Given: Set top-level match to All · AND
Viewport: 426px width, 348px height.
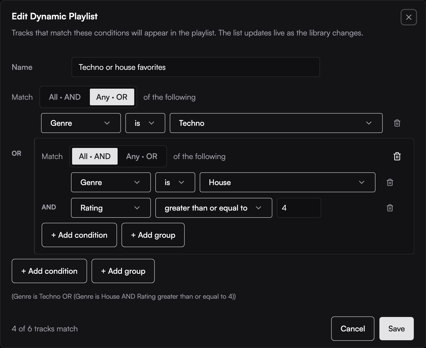Looking at the screenshot, I should click(x=65, y=97).
